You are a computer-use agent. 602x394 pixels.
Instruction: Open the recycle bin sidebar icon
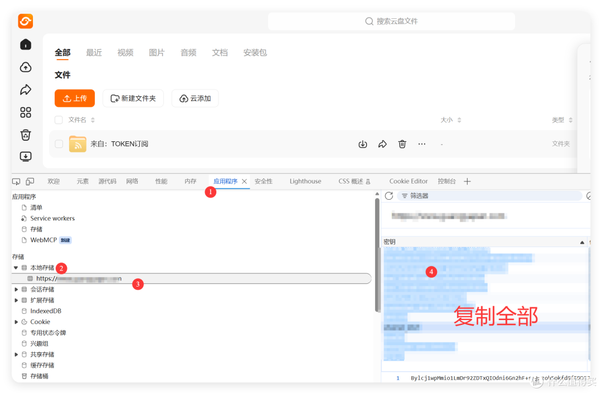tap(26, 135)
